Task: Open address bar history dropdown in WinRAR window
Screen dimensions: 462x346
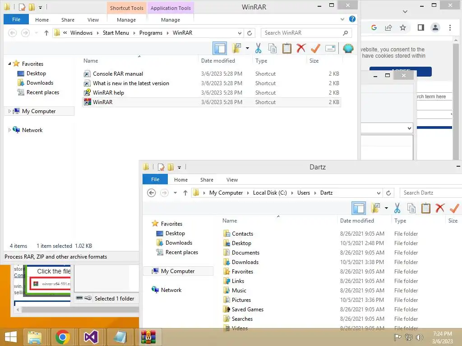Action: tap(240, 33)
